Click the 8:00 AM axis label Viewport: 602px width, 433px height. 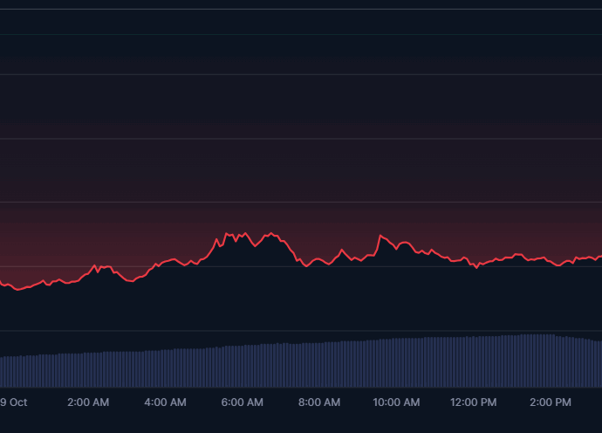[x=319, y=402]
